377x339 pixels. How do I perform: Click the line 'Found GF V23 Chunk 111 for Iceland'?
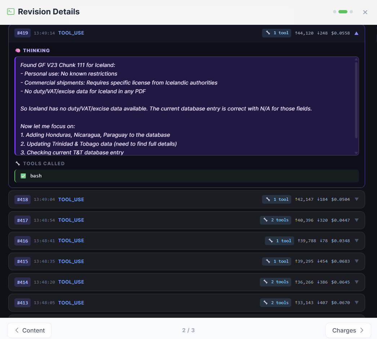click(x=67, y=65)
